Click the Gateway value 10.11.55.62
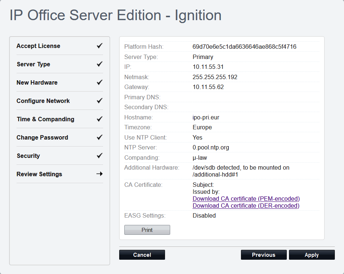This screenshot has height=274, width=344. [208, 87]
